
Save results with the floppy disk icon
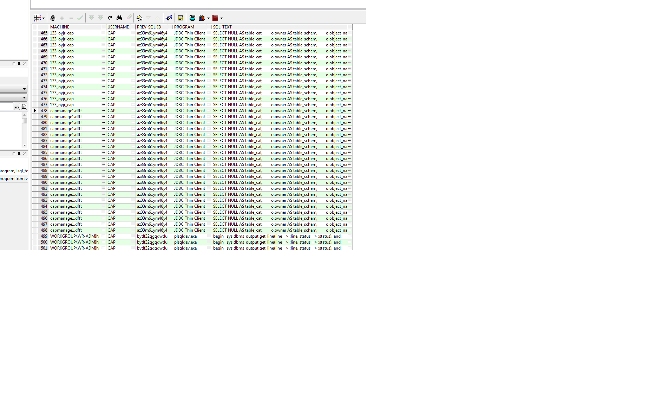tap(180, 18)
